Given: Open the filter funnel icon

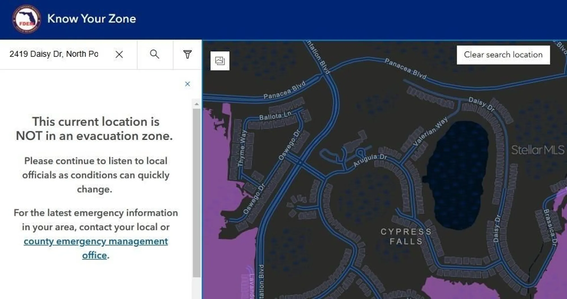Looking at the screenshot, I should pos(187,54).
